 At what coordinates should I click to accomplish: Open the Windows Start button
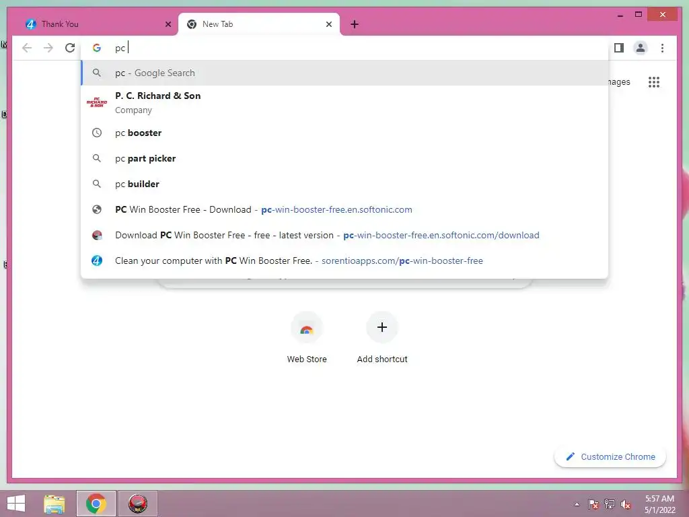pyautogui.click(x=16, y=504)
